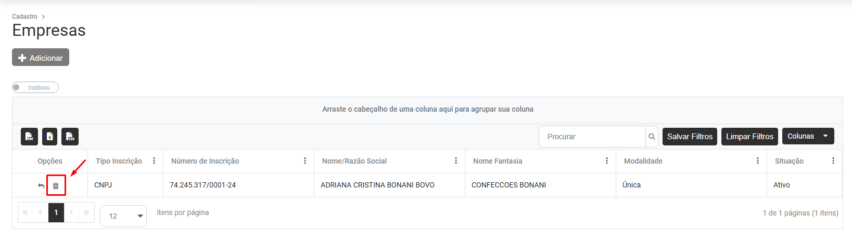
Task: Click the Cadastro breadcrumb
Action: [x=24, y=17]
